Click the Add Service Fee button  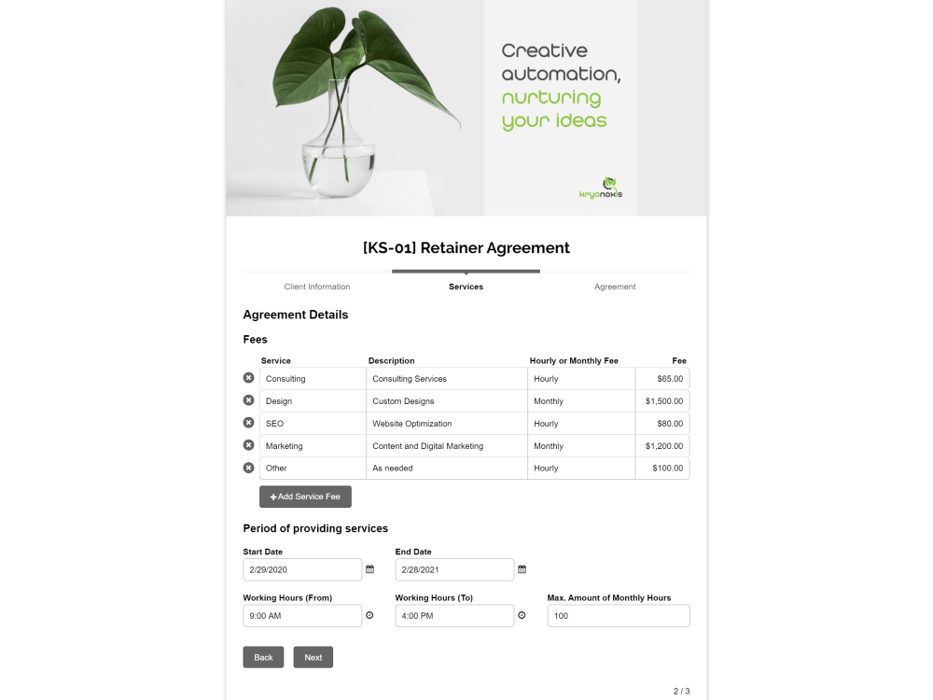coord(305,497)
